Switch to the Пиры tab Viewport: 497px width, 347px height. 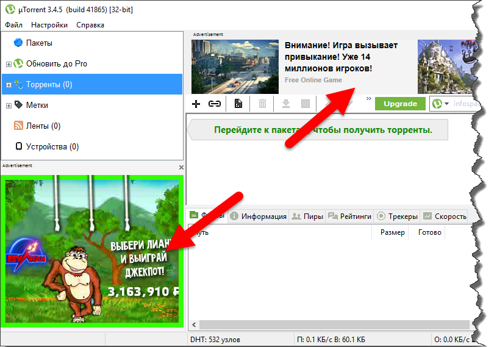(x=307, y=216)
